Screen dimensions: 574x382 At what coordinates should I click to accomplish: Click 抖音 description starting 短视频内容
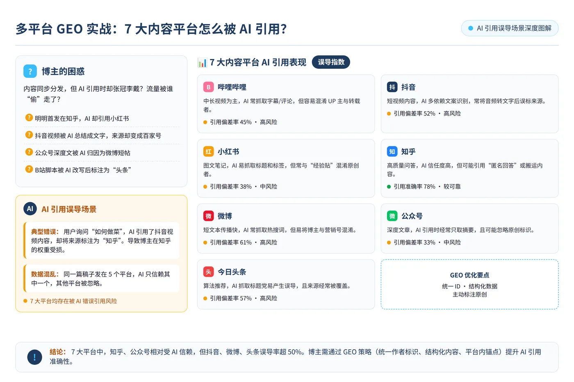click(x=467, y=101)
